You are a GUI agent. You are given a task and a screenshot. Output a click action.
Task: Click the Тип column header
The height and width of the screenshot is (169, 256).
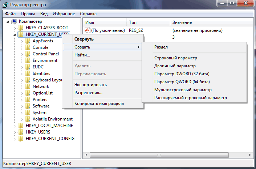(x=133, y=22)
